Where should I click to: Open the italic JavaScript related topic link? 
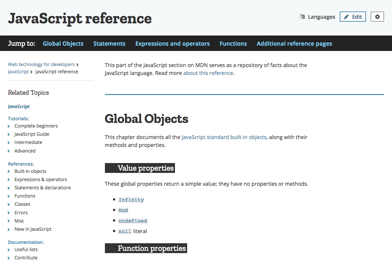coord(19,107)
